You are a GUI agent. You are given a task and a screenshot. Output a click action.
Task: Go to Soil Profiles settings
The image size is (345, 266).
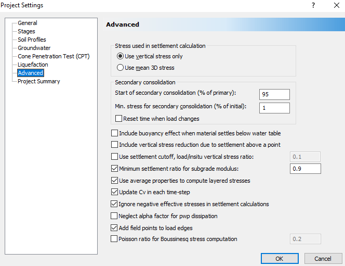click(x=32, y=40)
